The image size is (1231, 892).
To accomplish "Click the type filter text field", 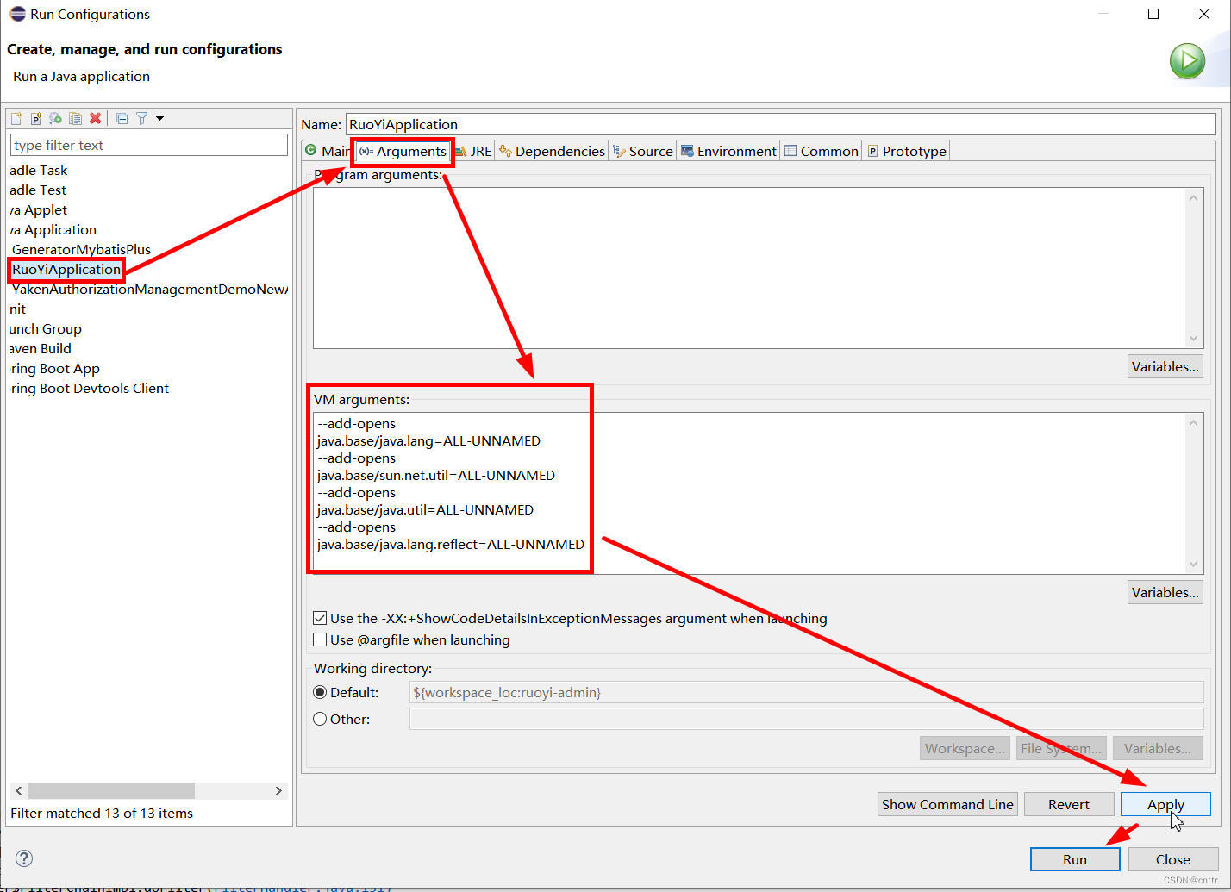I will pos(148,144).
